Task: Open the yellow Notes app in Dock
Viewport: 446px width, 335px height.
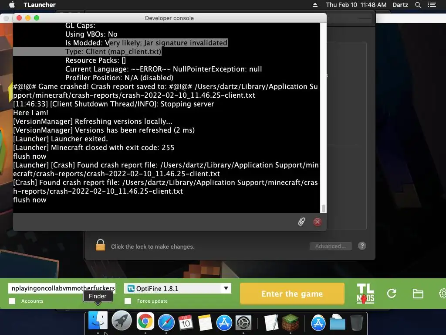Action: tap(205, 322)
